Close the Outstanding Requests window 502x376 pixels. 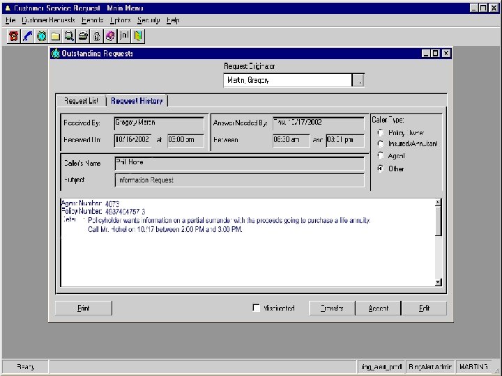click(446, 54)
